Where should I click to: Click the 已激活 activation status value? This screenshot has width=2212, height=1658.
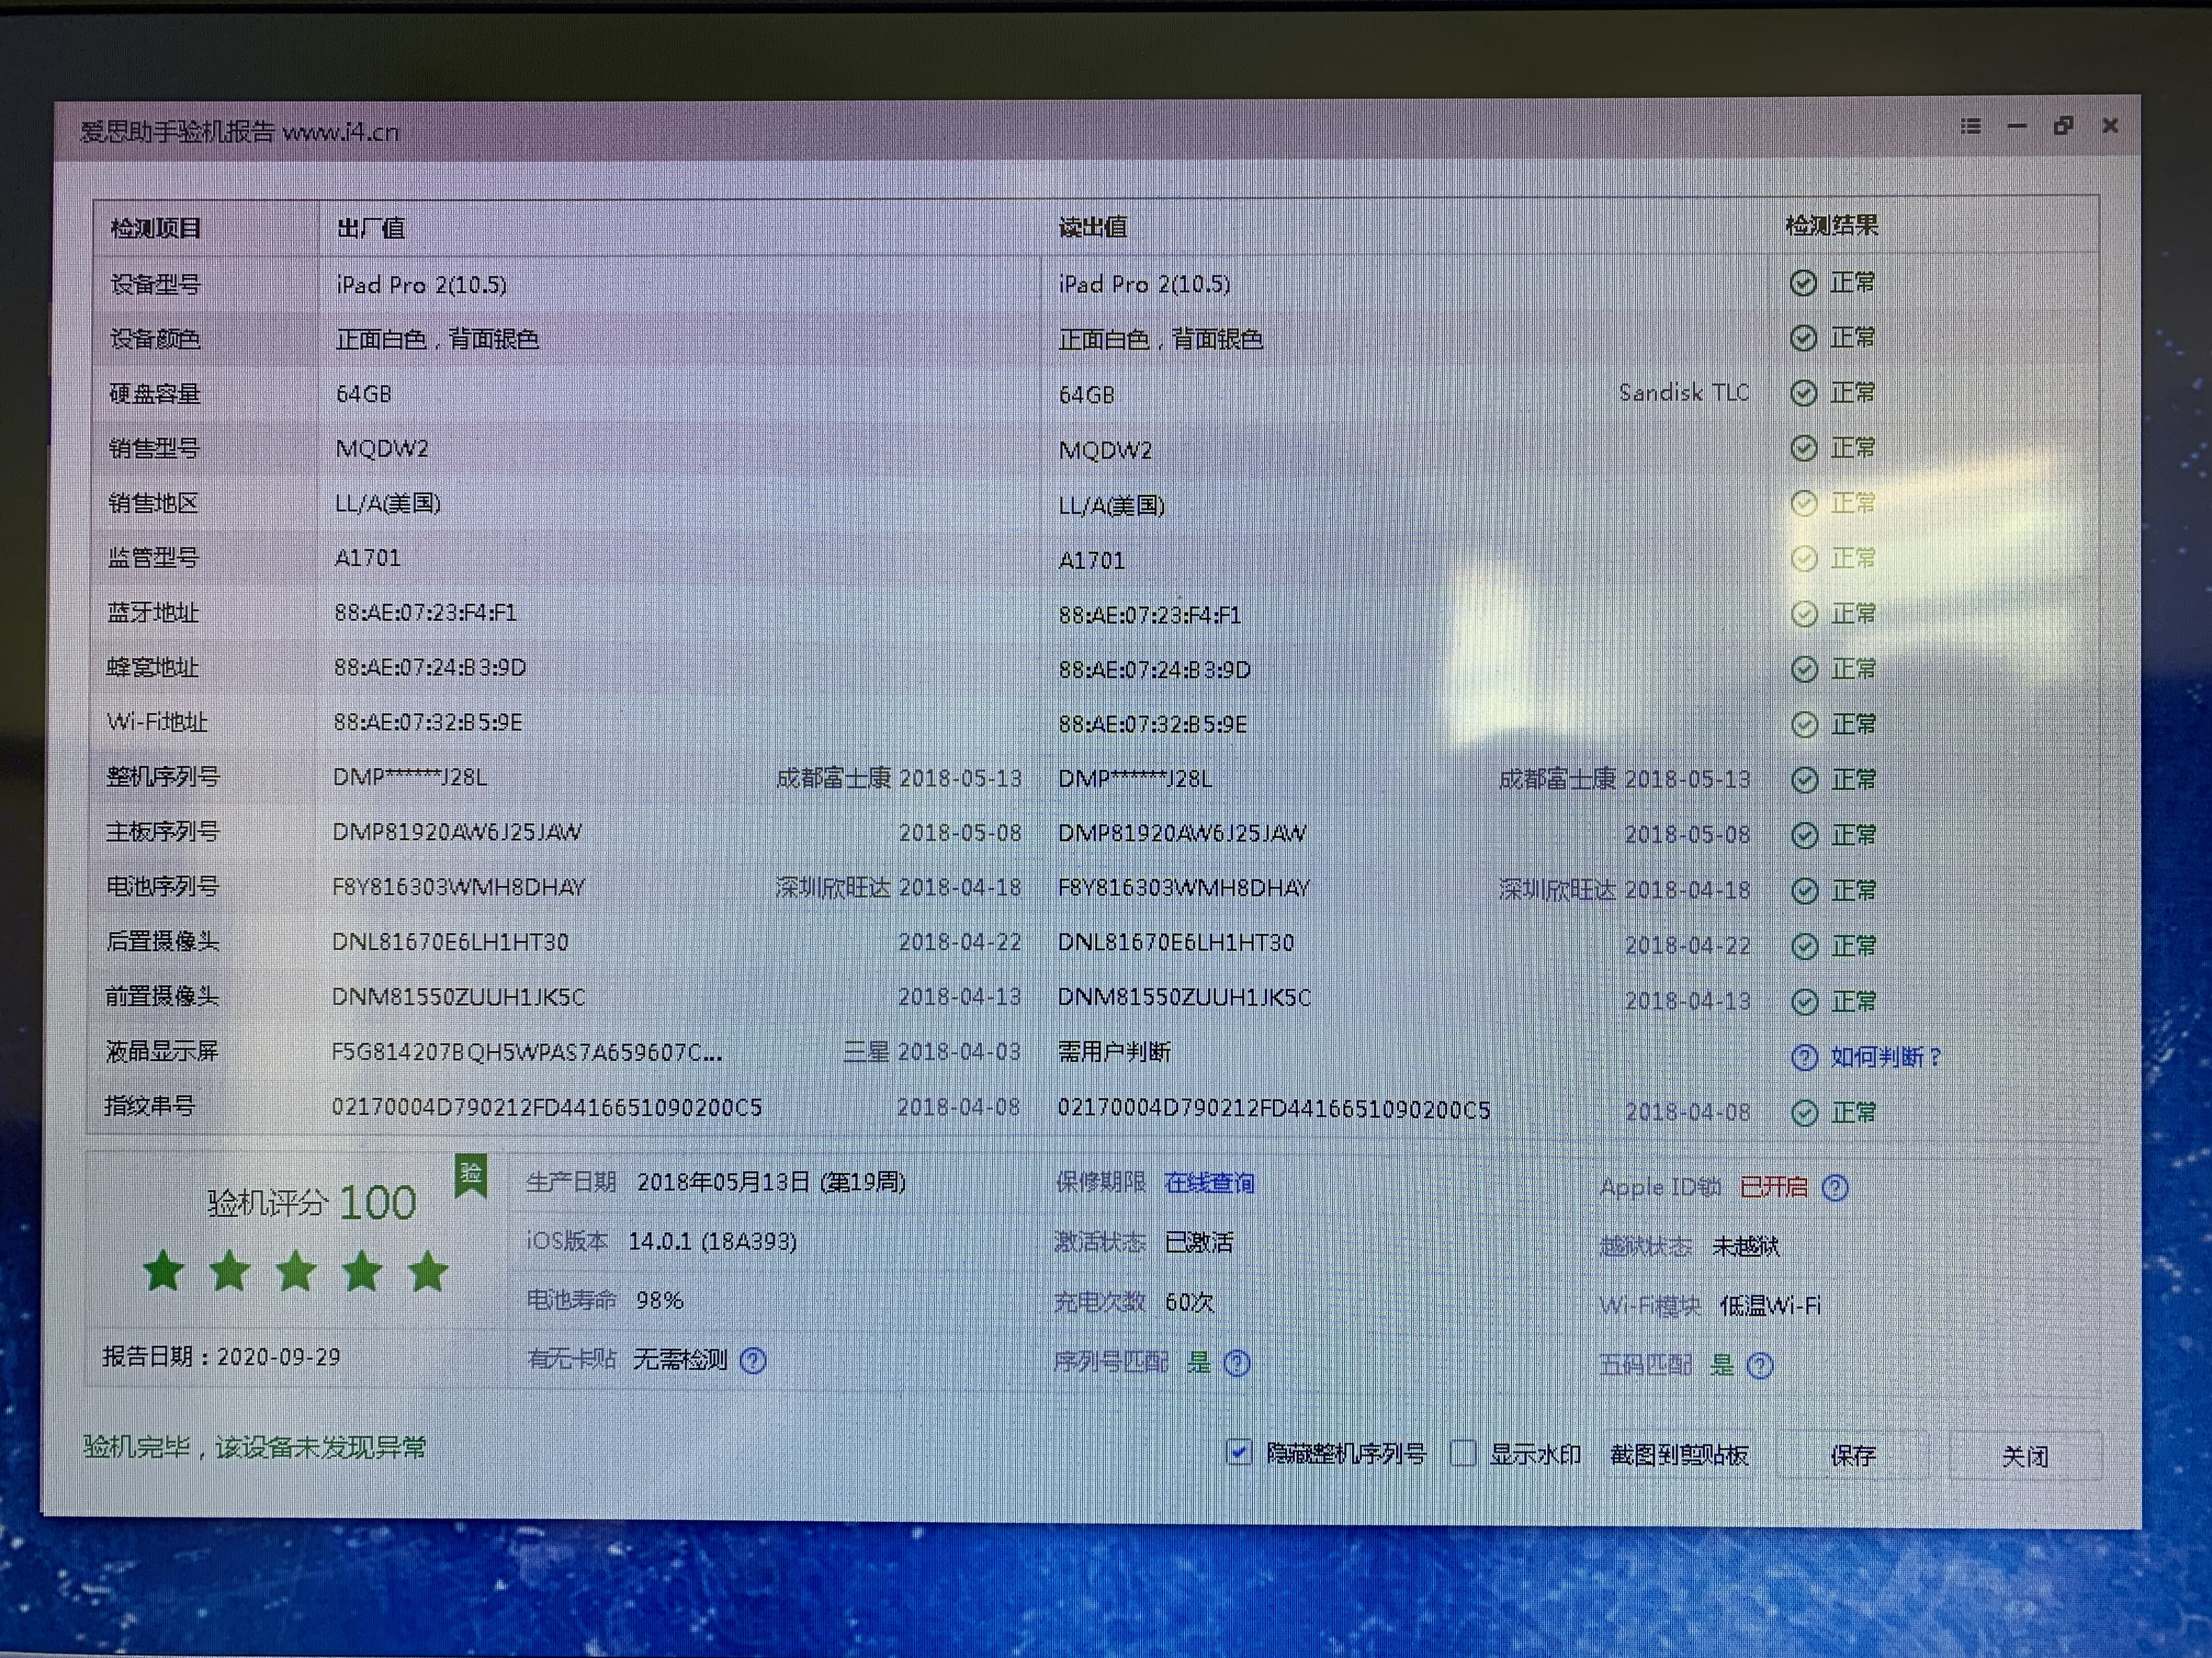1199,1242
